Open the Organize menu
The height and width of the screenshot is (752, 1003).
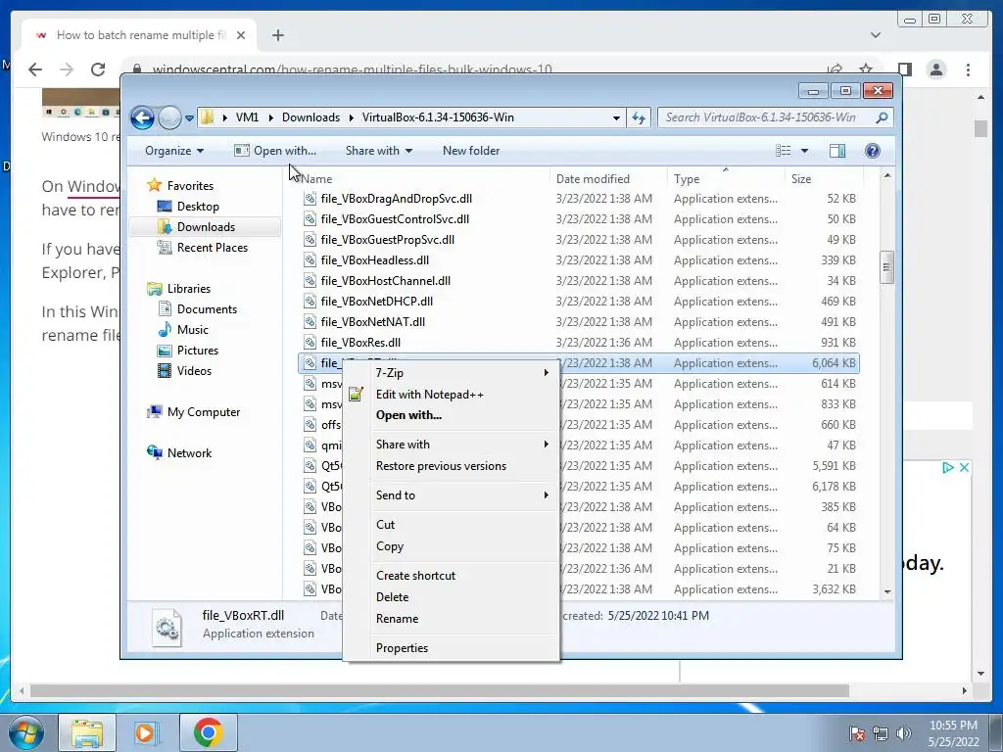pos(174,151)
